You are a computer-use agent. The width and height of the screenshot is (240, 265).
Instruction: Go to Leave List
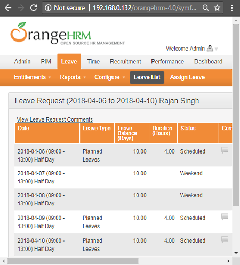147,77
